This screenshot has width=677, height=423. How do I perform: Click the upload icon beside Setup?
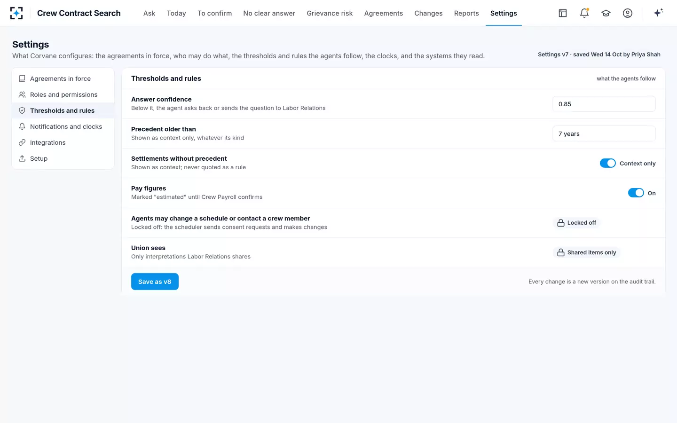[22, 158]
